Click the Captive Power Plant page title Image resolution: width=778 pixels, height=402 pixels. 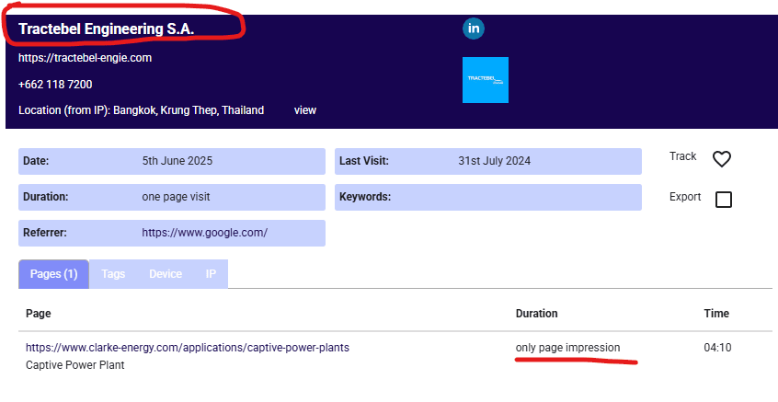[74, 365]
